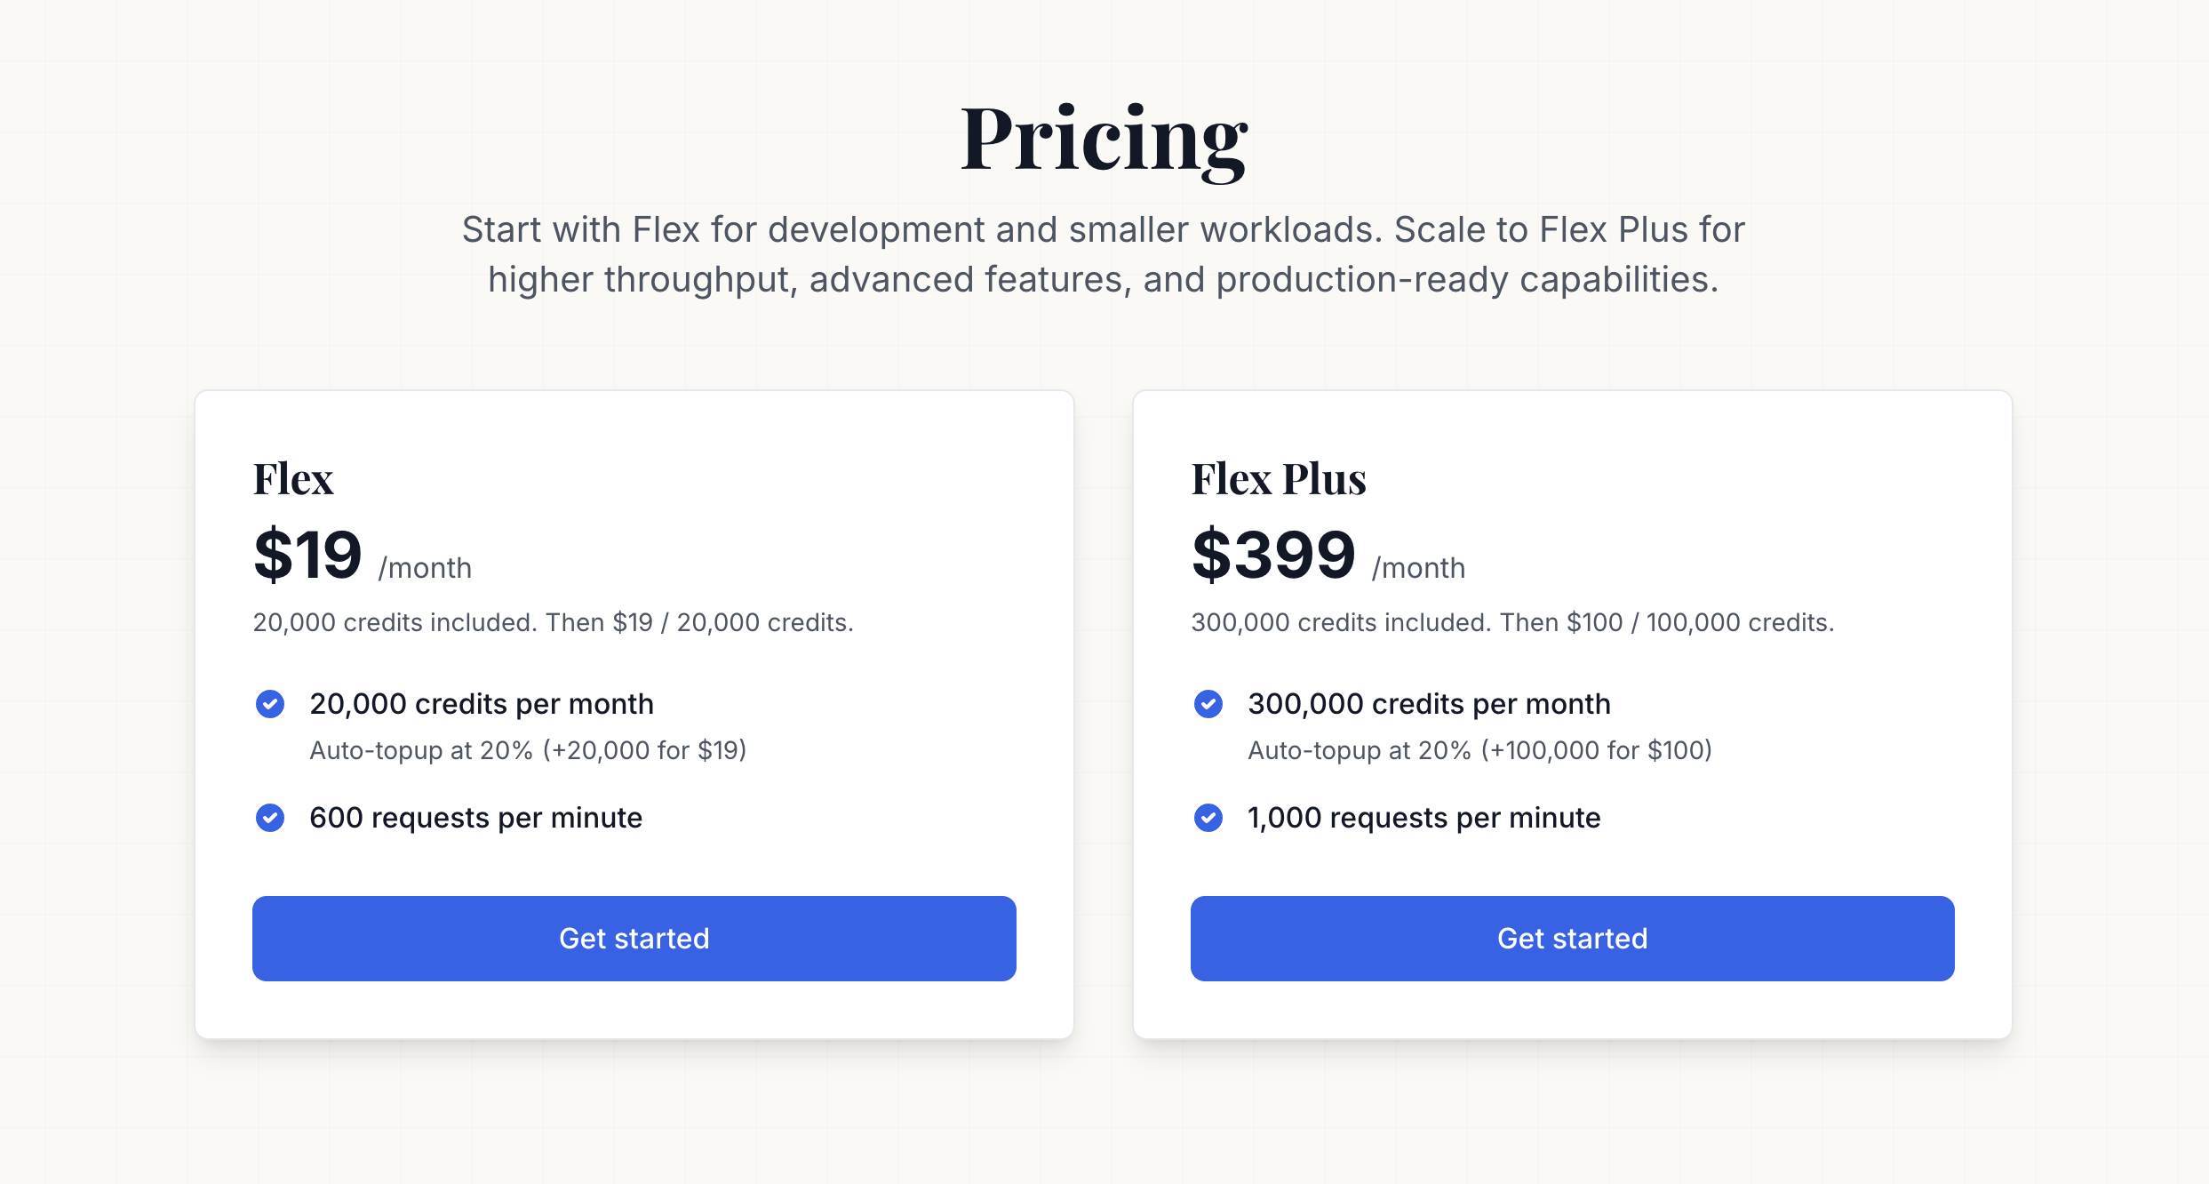Screen dimensions: 2209x1184
Task: Click the checkmark icon beside 600 requests
Action: (270, 818)
